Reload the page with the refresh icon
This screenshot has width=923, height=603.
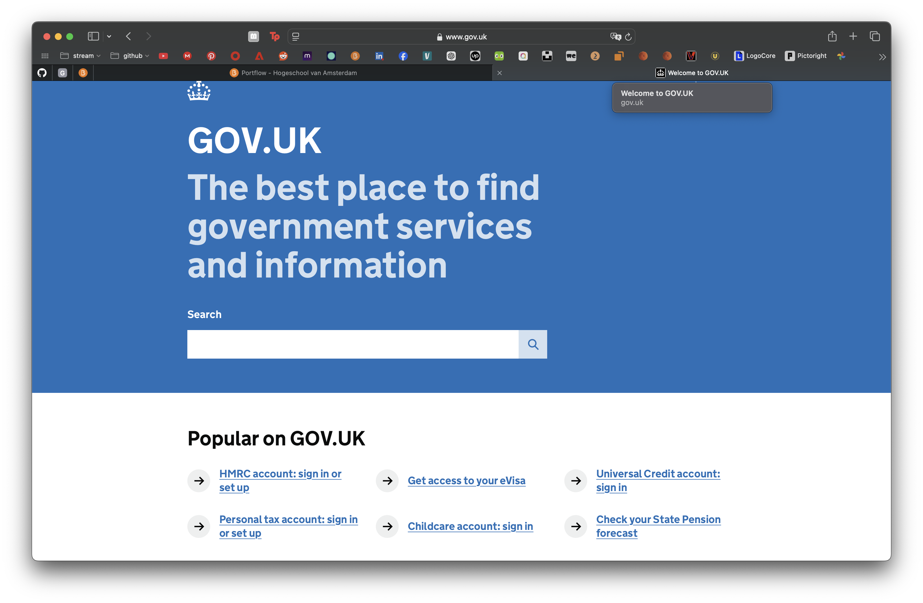click(x=628, y=37)
